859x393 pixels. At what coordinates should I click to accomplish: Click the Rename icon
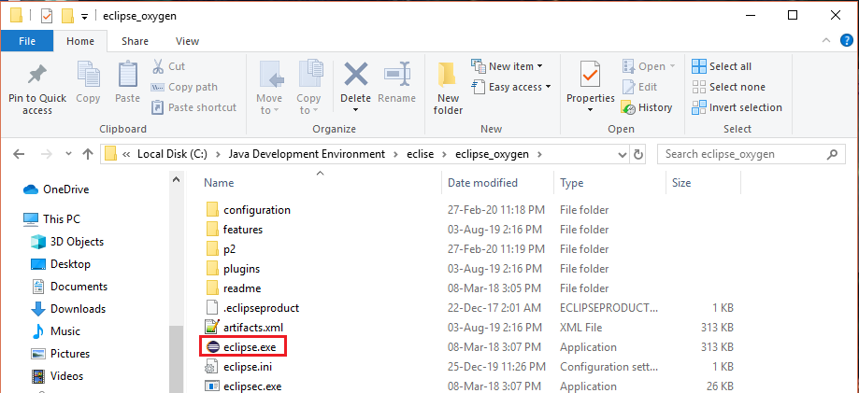point(396,74)
